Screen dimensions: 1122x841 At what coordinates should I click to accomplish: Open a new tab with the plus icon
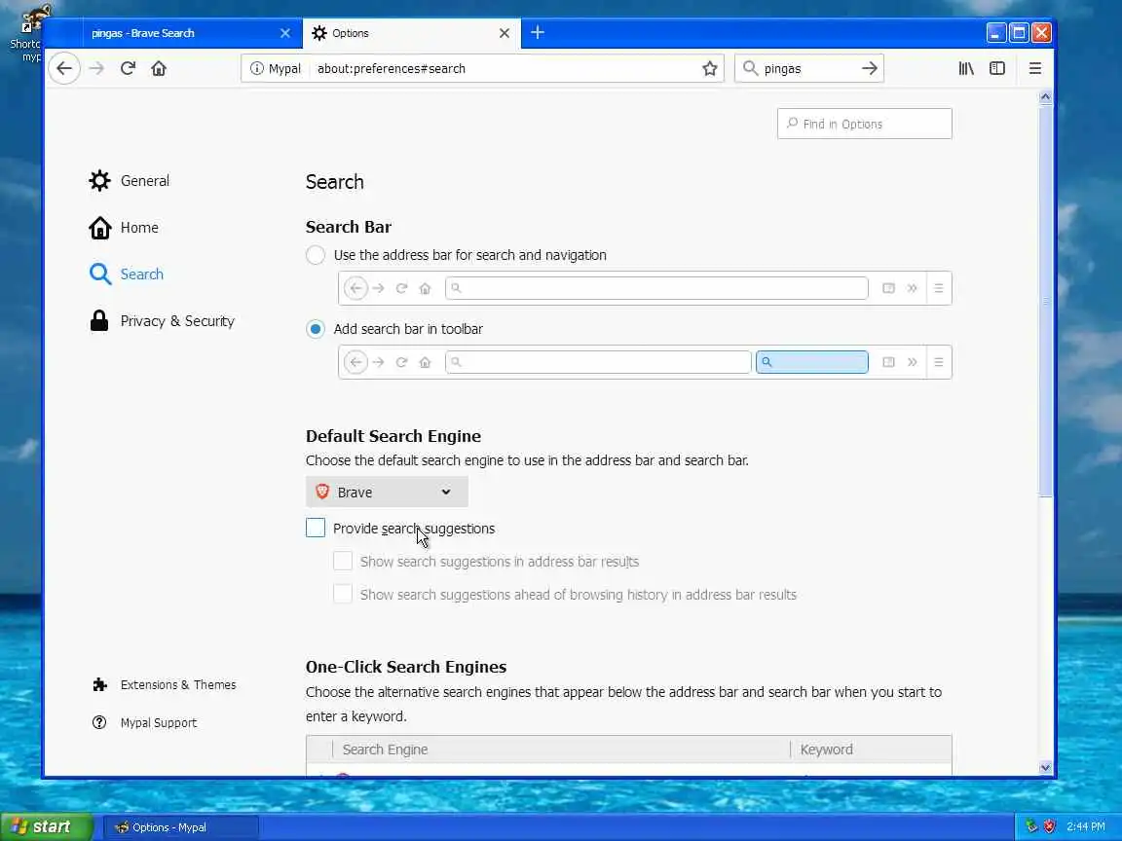(538, 33)
